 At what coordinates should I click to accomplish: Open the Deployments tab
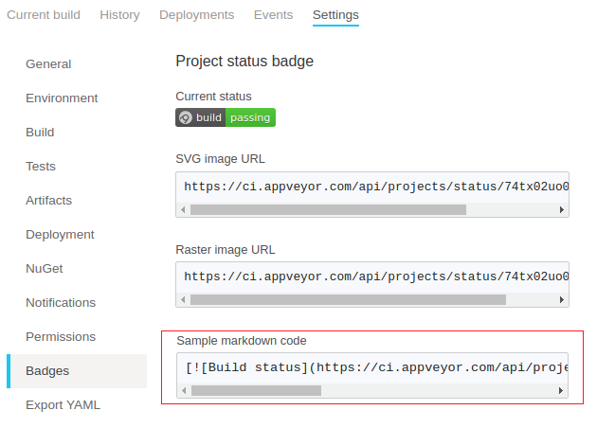coord(196,15)
